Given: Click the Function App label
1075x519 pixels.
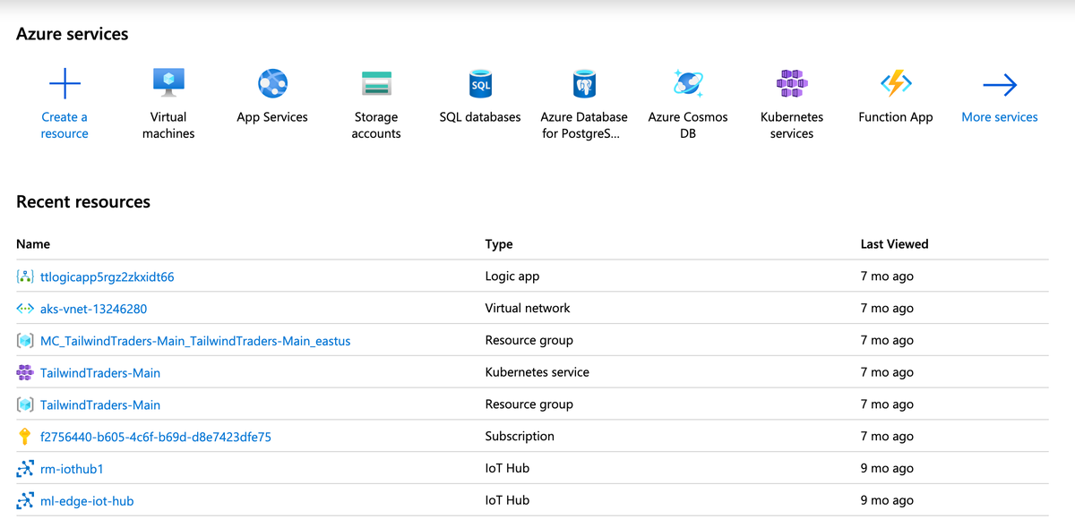Looking at the screenshot, I should [x=896, y=117].
